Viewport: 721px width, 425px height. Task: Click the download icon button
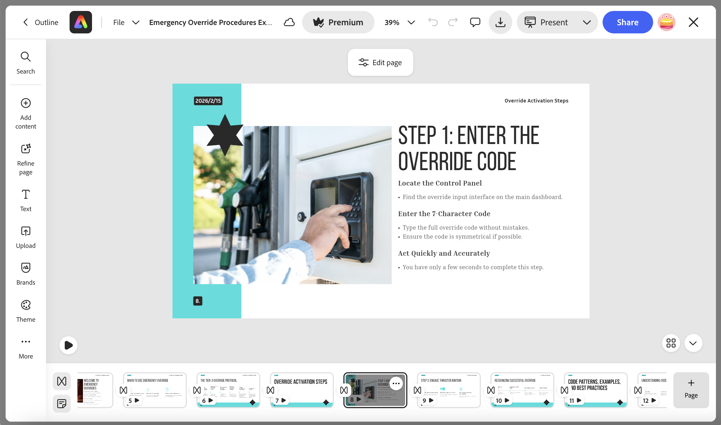click(500, 22)
